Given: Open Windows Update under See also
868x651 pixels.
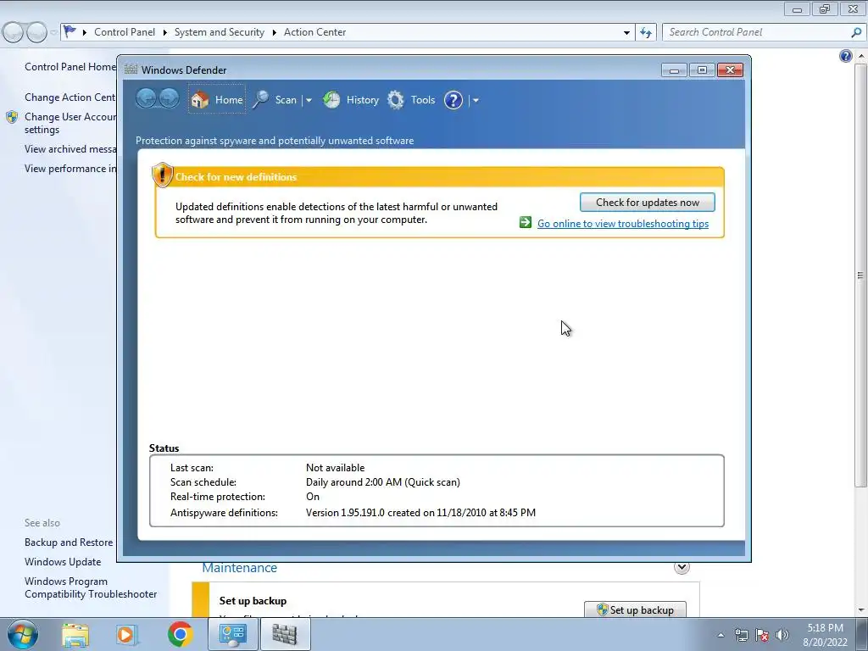Looking at the screenshot, I should [x=63, y=562].
